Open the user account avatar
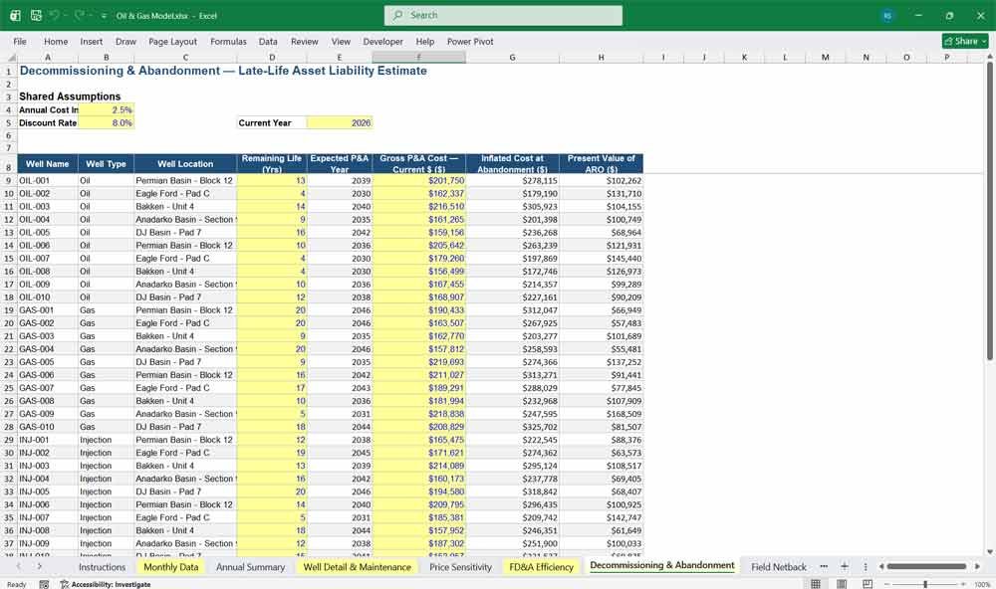996x589 pixels. click(x=887, y=16)
